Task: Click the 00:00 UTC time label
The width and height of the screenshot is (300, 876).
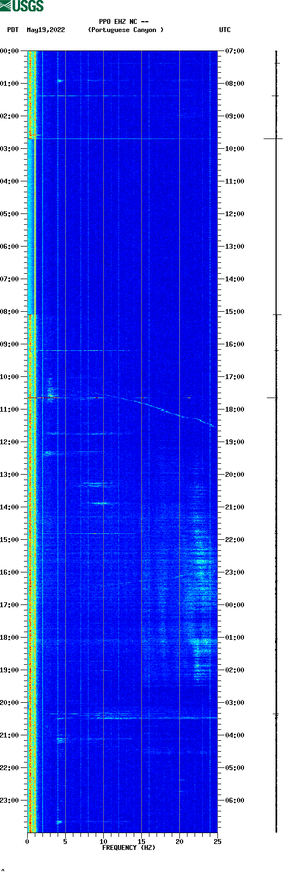Action: [235, 605]
